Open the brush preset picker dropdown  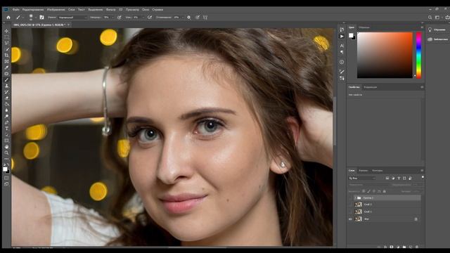coord(36,18)
